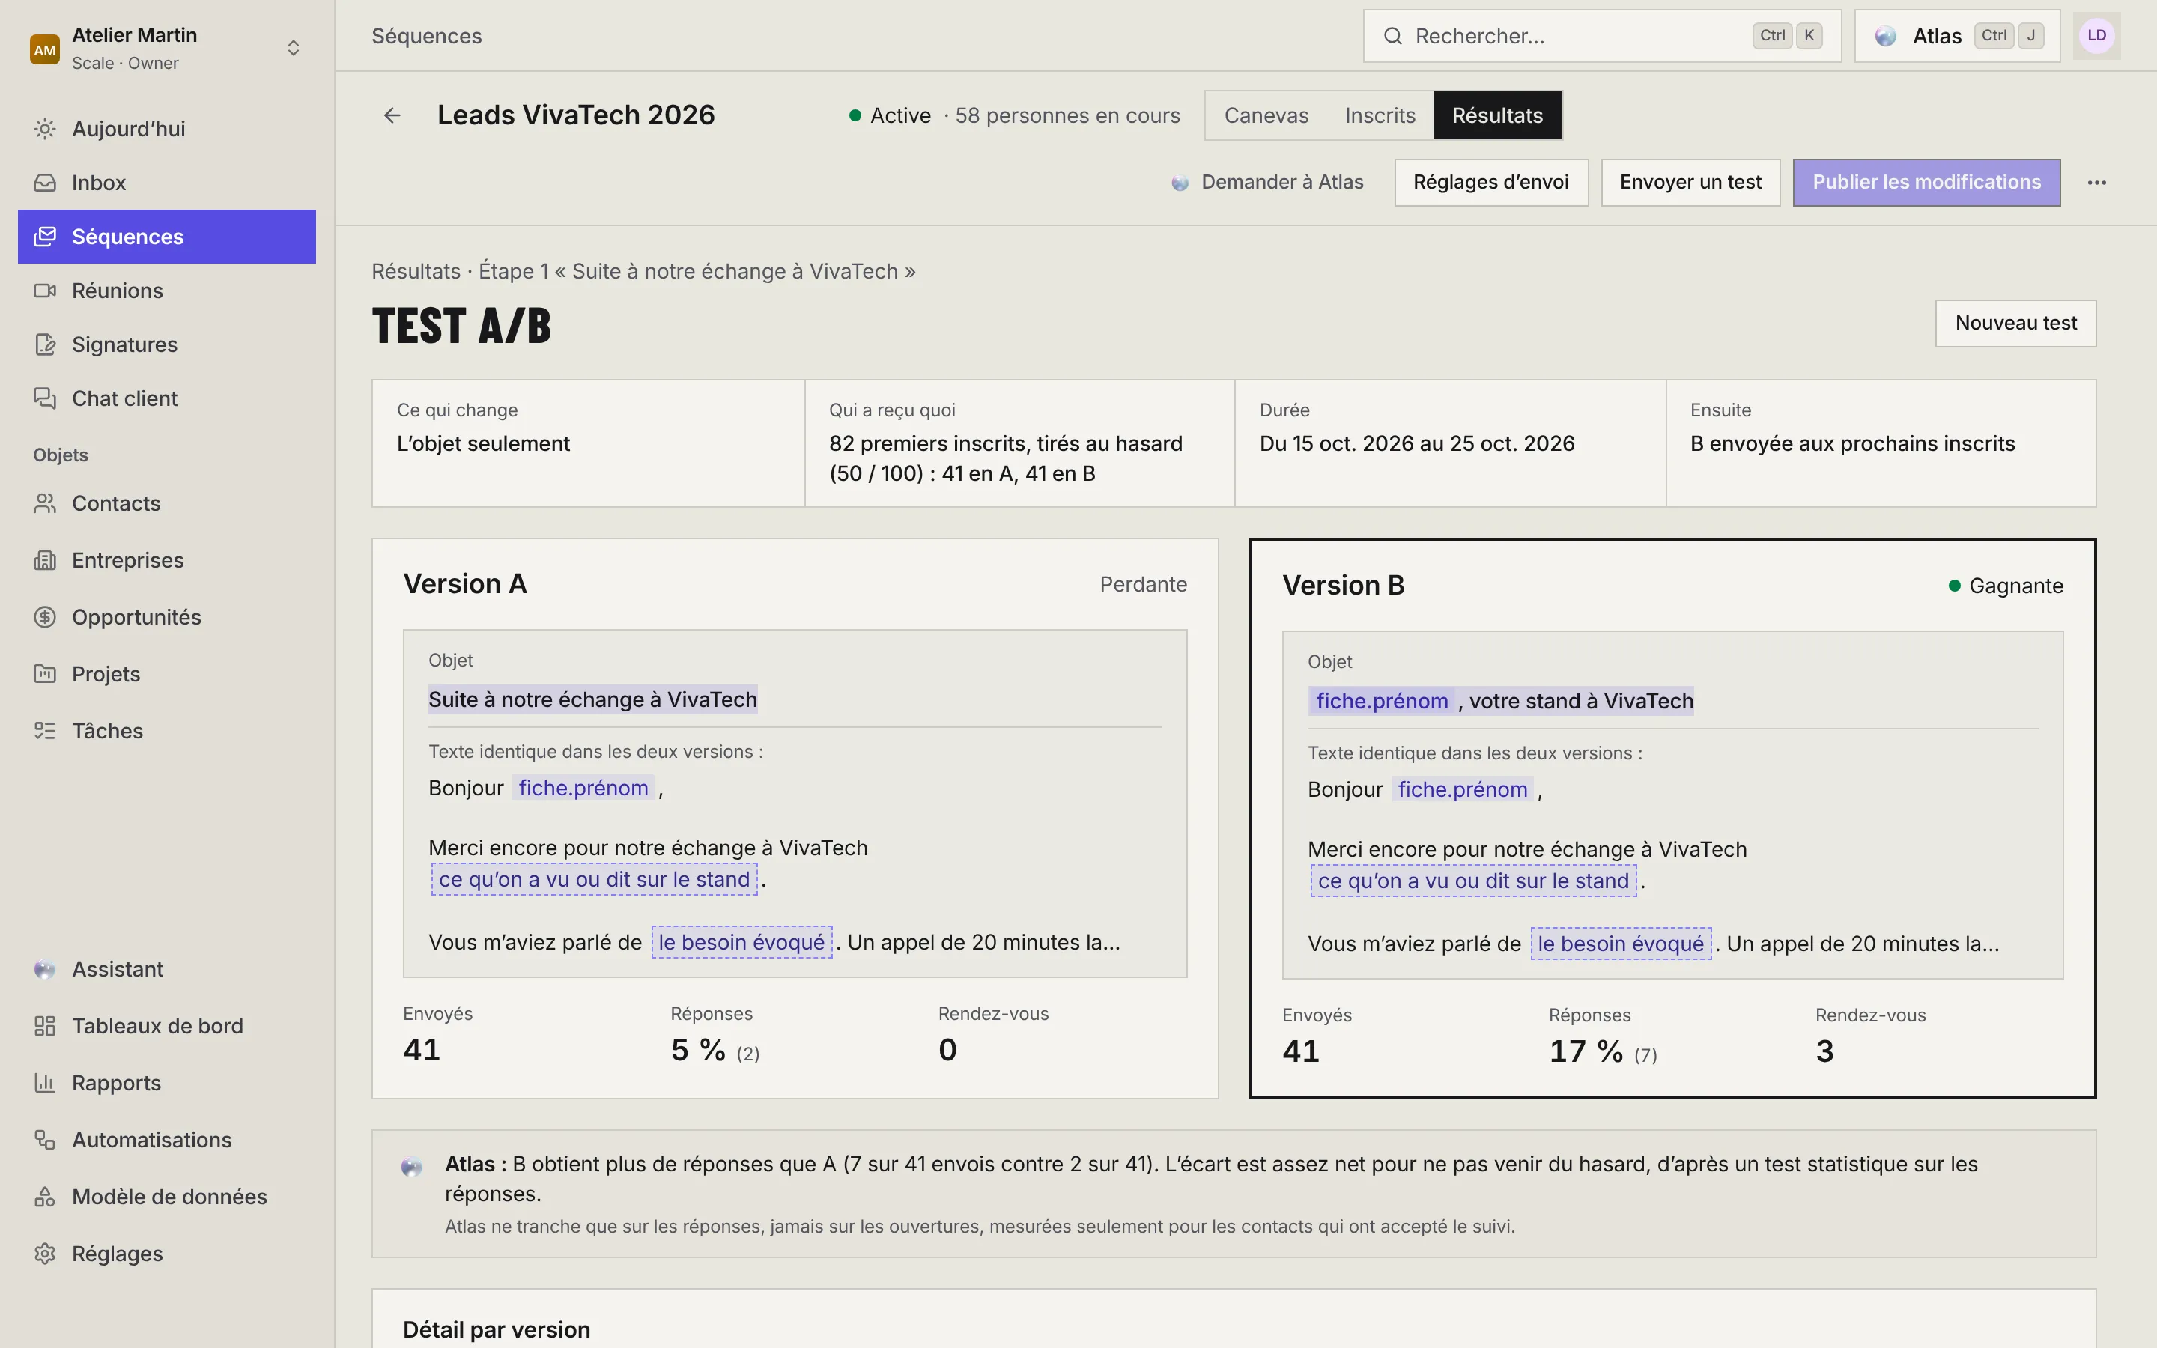Click fiche.prénom token in Version B subject
Screen dimensions: 2157x1348
1382,702
